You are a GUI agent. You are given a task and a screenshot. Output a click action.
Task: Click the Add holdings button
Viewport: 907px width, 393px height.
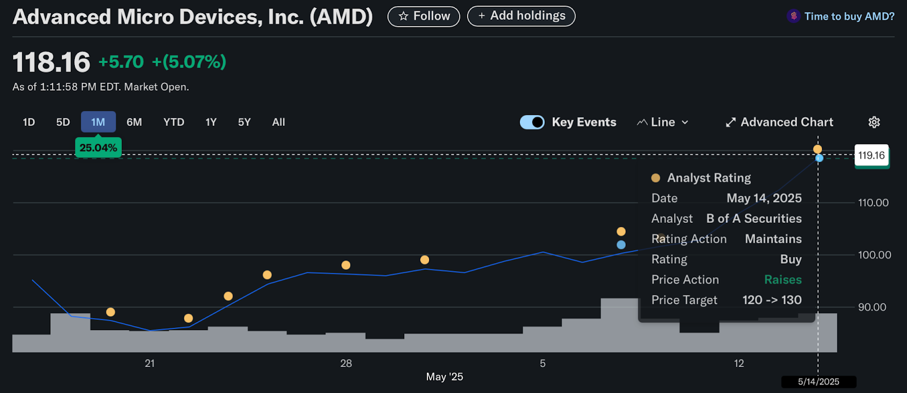[521, 16]
